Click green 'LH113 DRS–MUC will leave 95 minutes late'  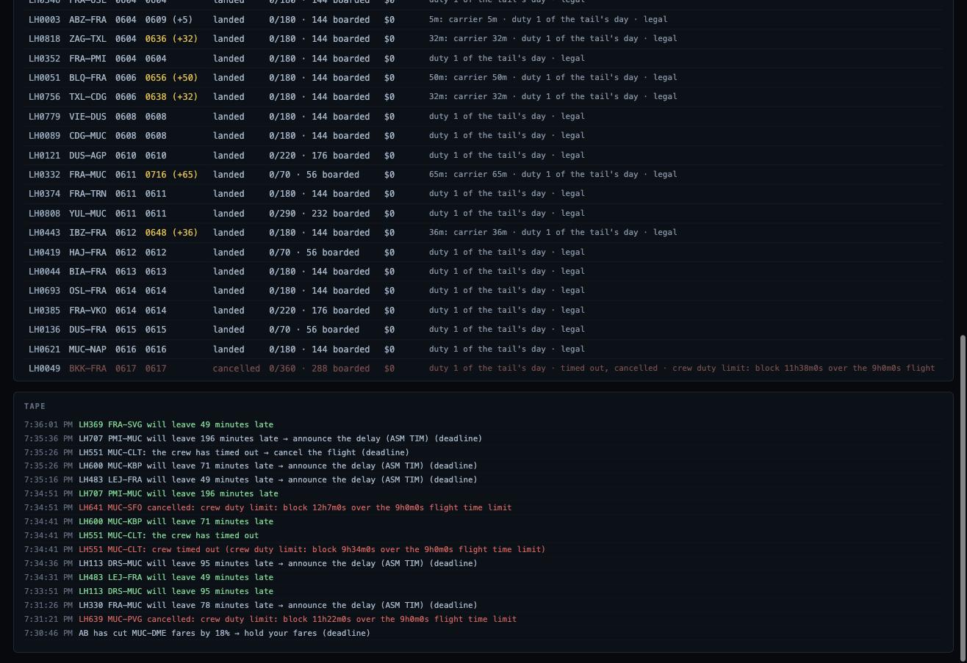tap(176, 591)
